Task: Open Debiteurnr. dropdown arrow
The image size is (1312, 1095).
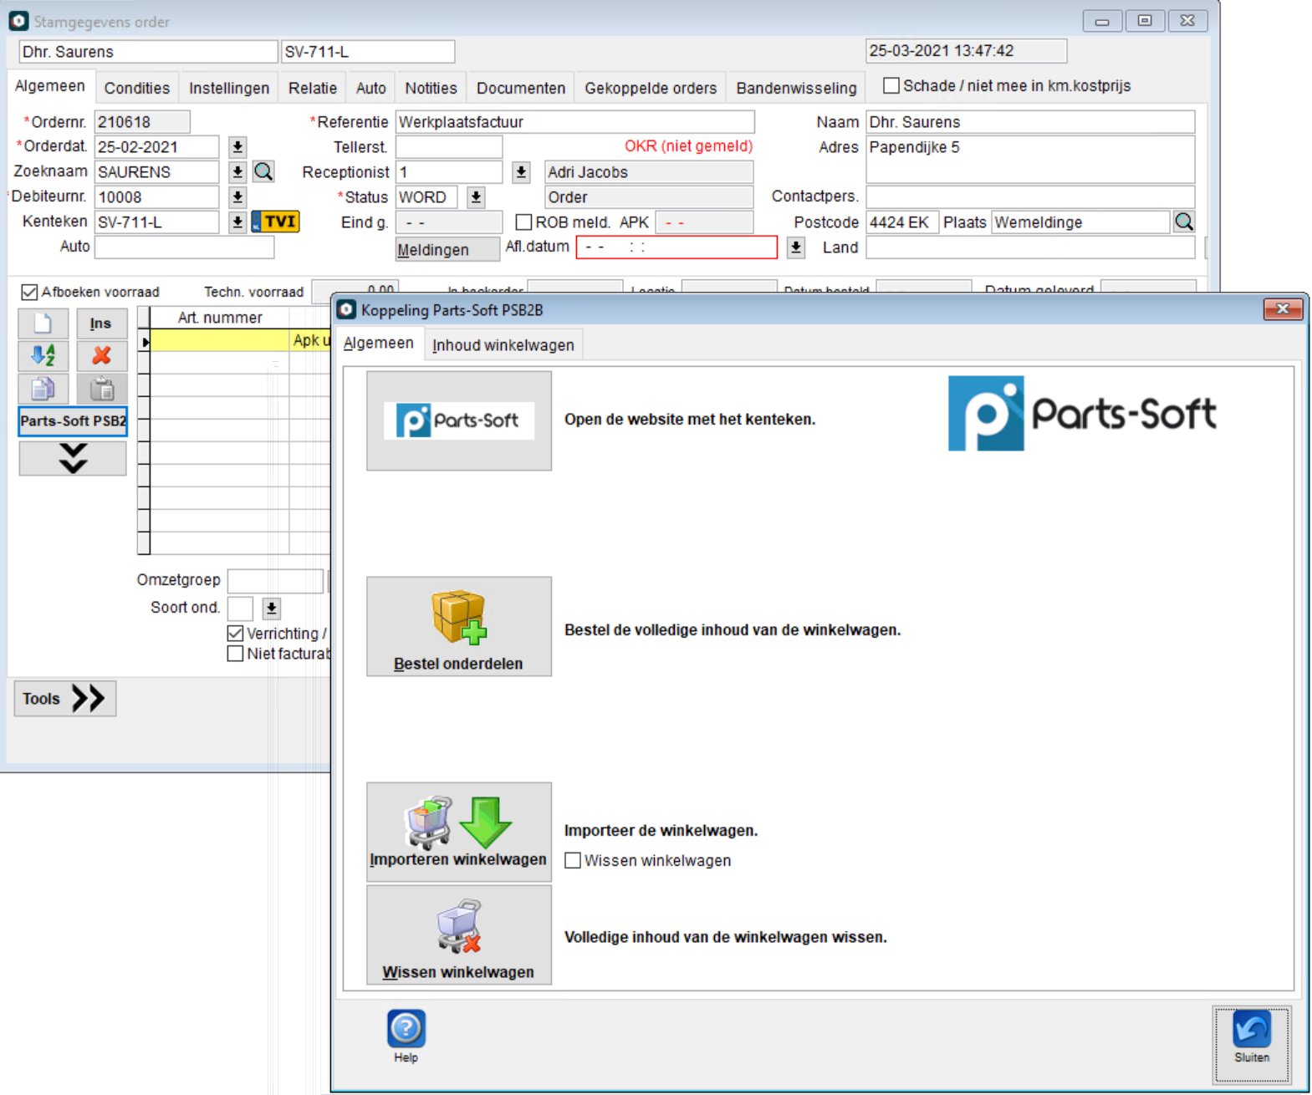Action: coord(237,197)
